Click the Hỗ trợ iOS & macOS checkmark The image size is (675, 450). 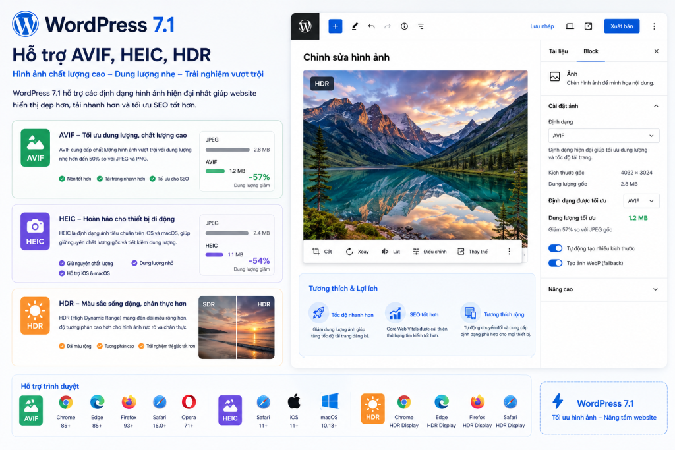pyautogui.click(x=62, y=273)
